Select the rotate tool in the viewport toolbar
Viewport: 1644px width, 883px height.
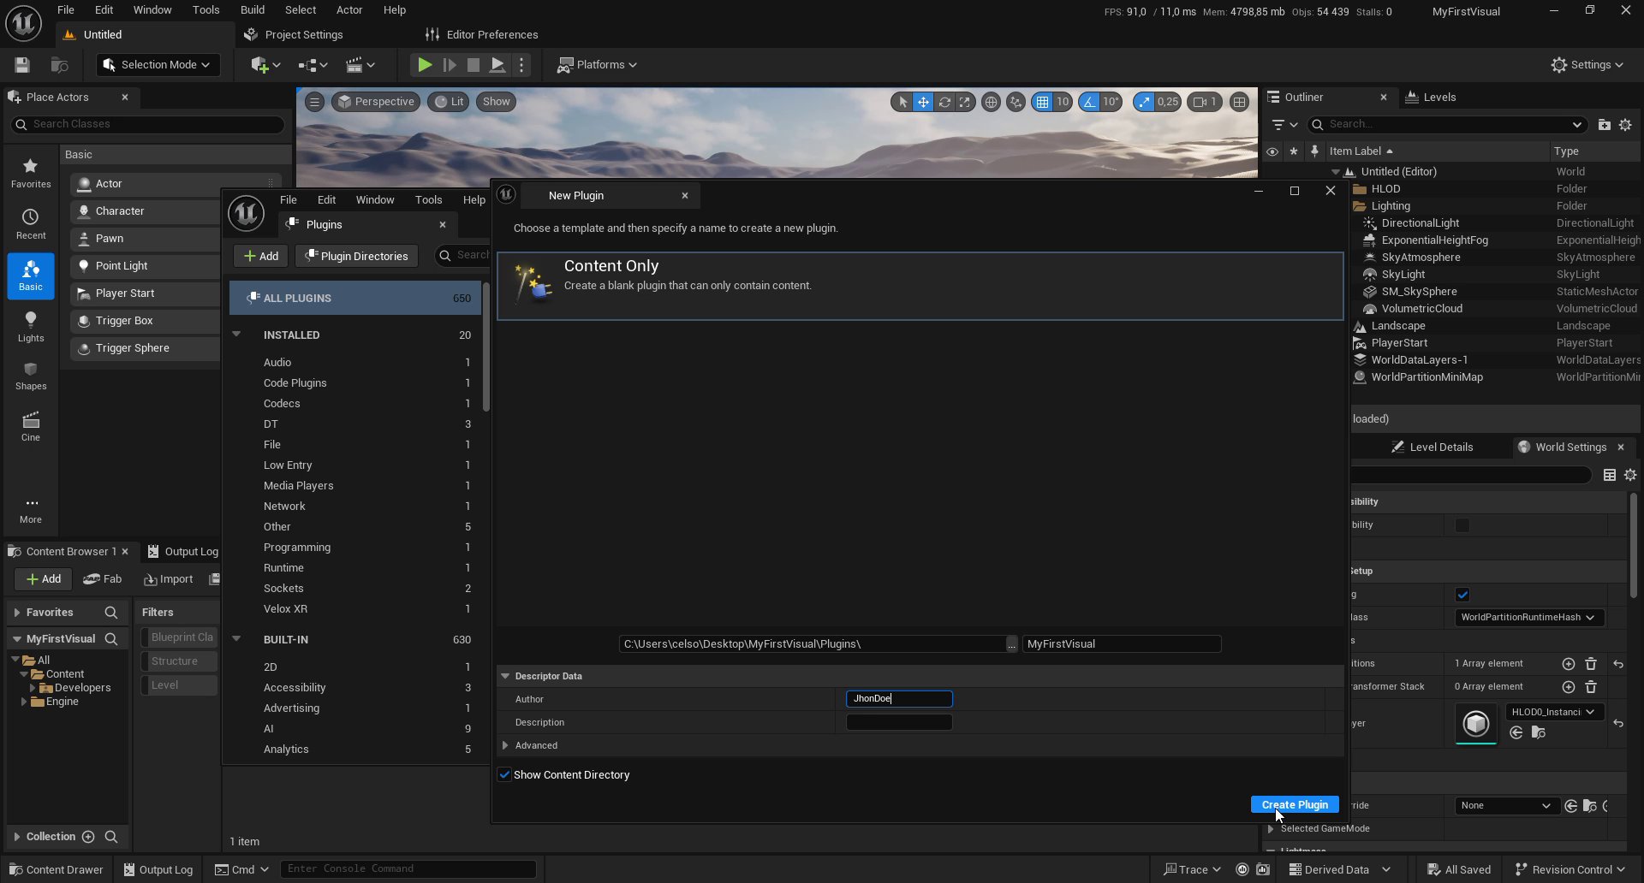(944, 102)
